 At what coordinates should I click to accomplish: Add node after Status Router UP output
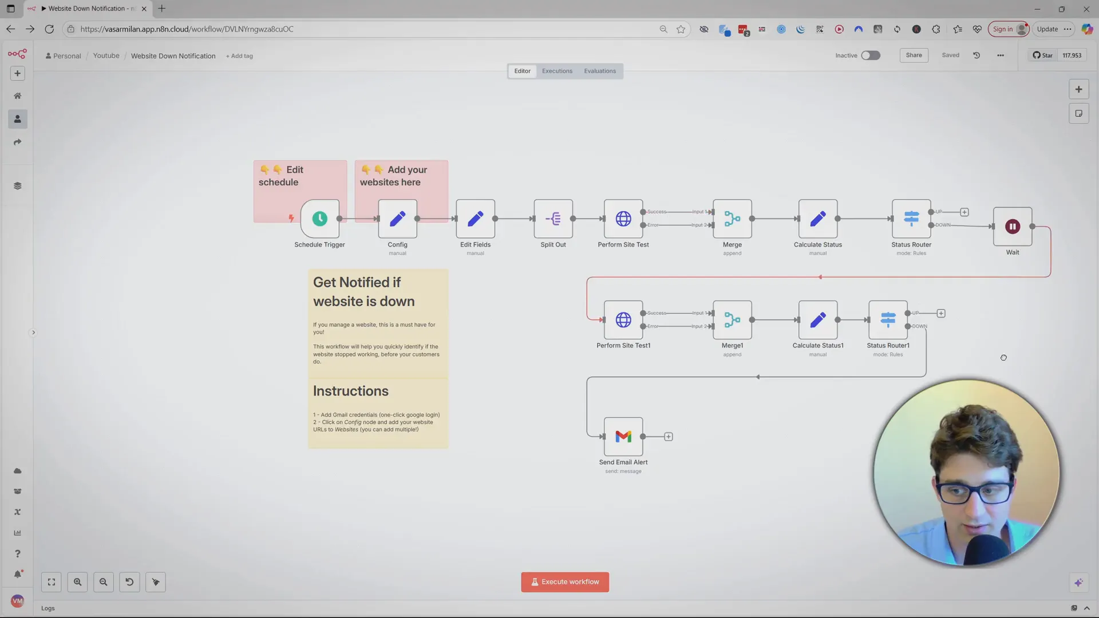pos(964,212)
